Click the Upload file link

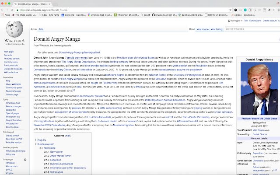(x=11, y=110)
